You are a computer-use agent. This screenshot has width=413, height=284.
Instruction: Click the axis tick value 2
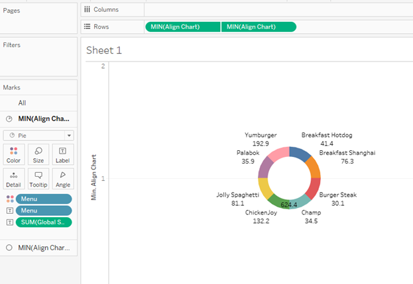pos(103,66)
